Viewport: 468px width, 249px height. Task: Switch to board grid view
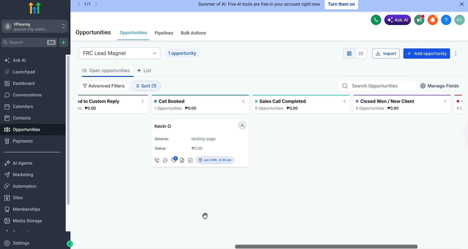pyautogui.click(x=349, y=54)
